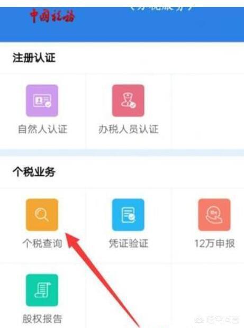Select the 个税业务 section heading

point(34,172)
